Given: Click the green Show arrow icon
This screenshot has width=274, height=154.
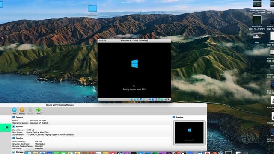Looking at the screenshot, I should (39, 110).
